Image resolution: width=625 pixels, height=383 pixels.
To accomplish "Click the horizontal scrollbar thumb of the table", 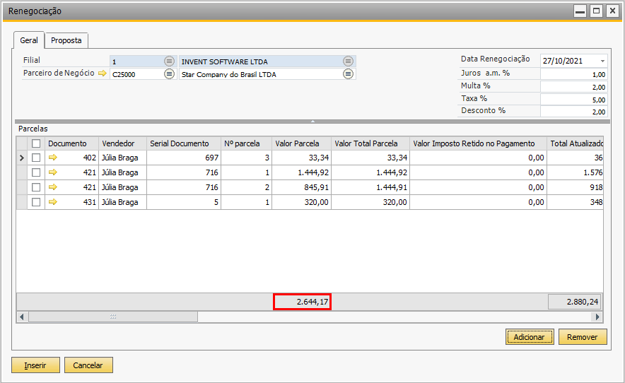I will point(113,317).
